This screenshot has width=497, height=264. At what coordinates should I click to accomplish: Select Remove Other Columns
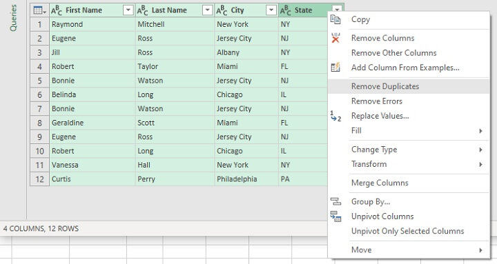click(409, 53)
